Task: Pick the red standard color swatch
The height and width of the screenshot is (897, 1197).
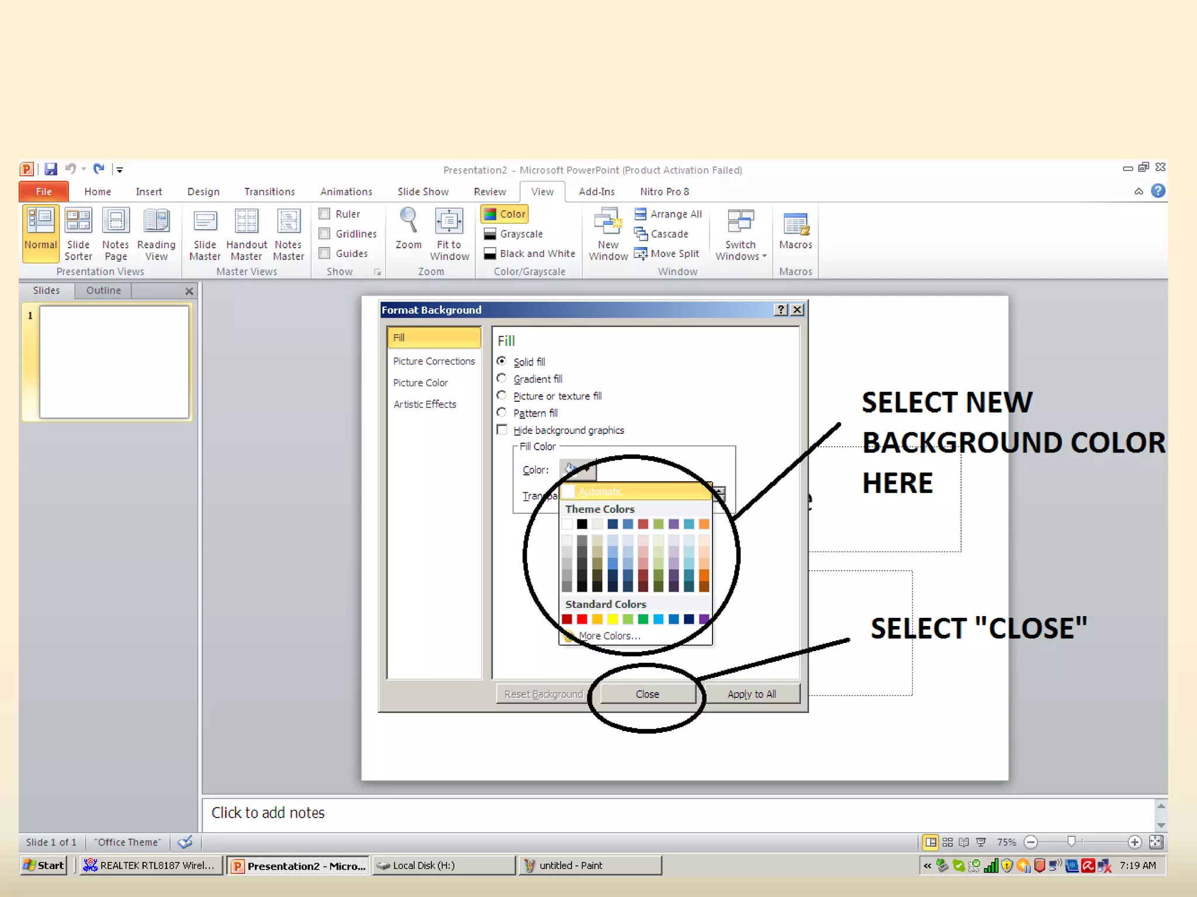Action: pyautogui.click(x=582, y=619)
